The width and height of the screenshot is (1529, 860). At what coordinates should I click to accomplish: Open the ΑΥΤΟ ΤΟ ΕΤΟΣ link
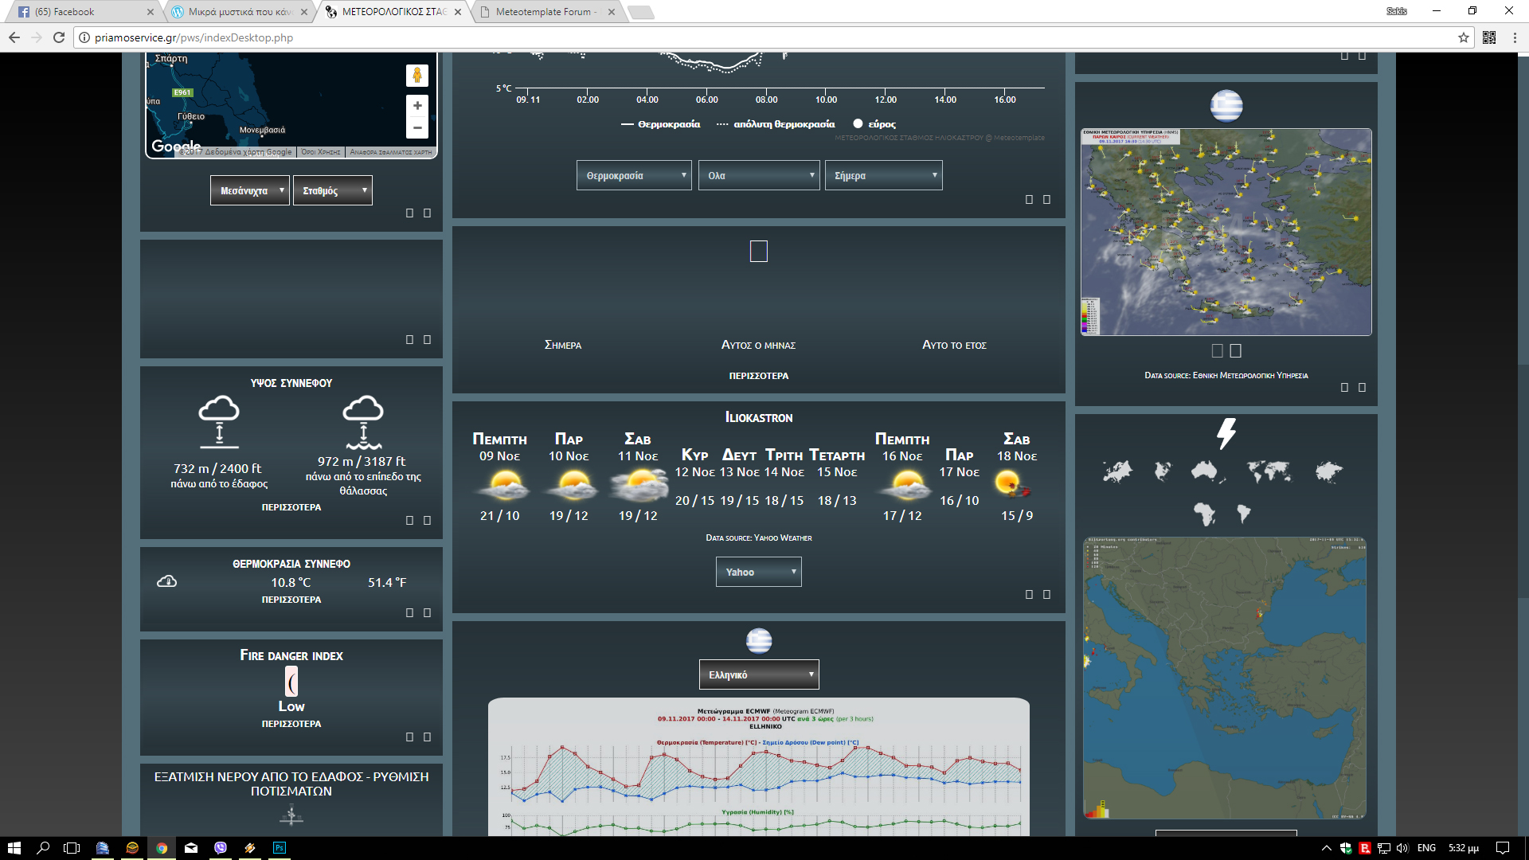point(954,345)
